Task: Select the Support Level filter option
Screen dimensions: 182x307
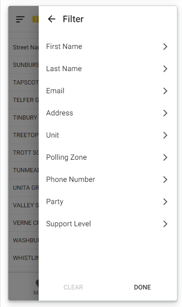Action: pos(108,224)
